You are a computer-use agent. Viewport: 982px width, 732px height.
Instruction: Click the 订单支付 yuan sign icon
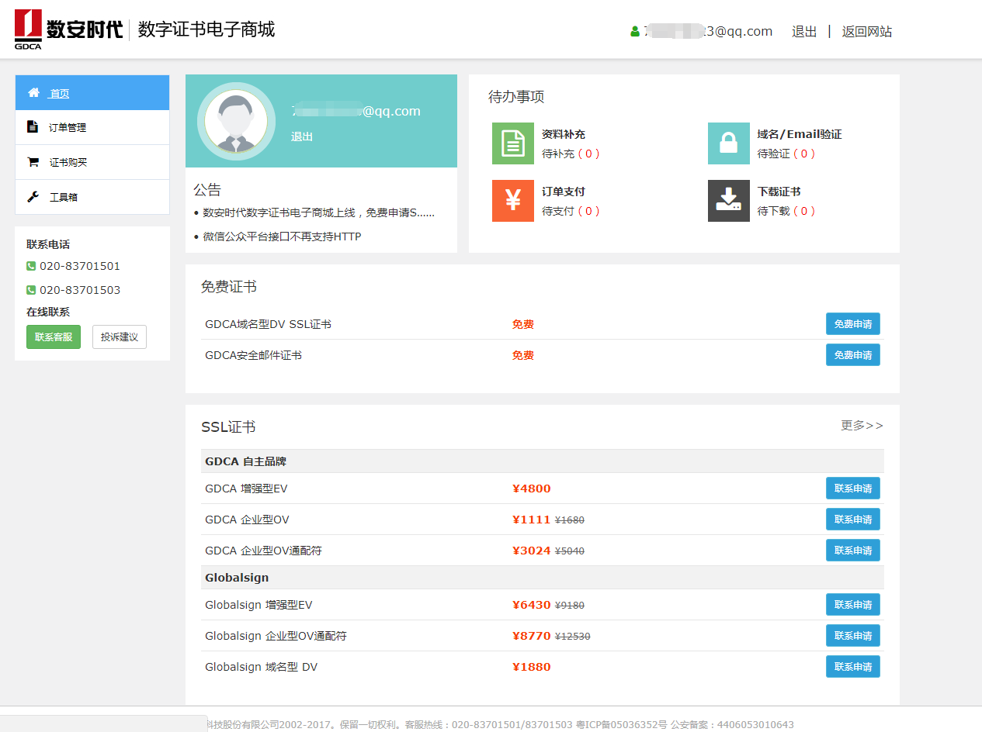tap(513, 201)
